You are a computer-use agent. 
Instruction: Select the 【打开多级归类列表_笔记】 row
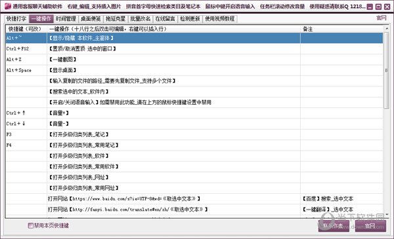click(194, 135)
